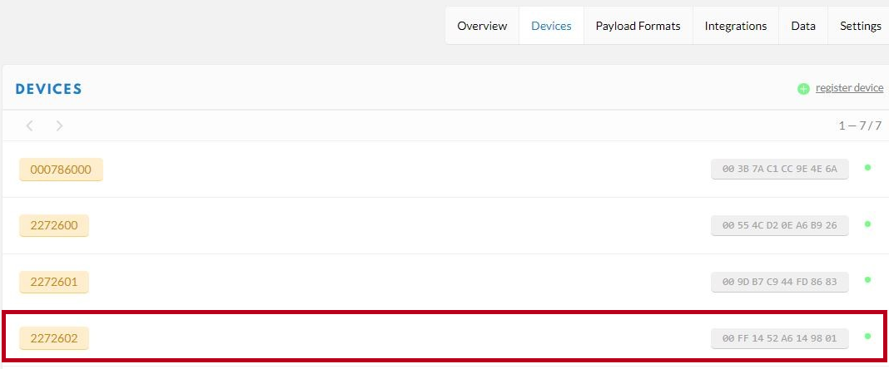Click the register device link

point(849,88)
